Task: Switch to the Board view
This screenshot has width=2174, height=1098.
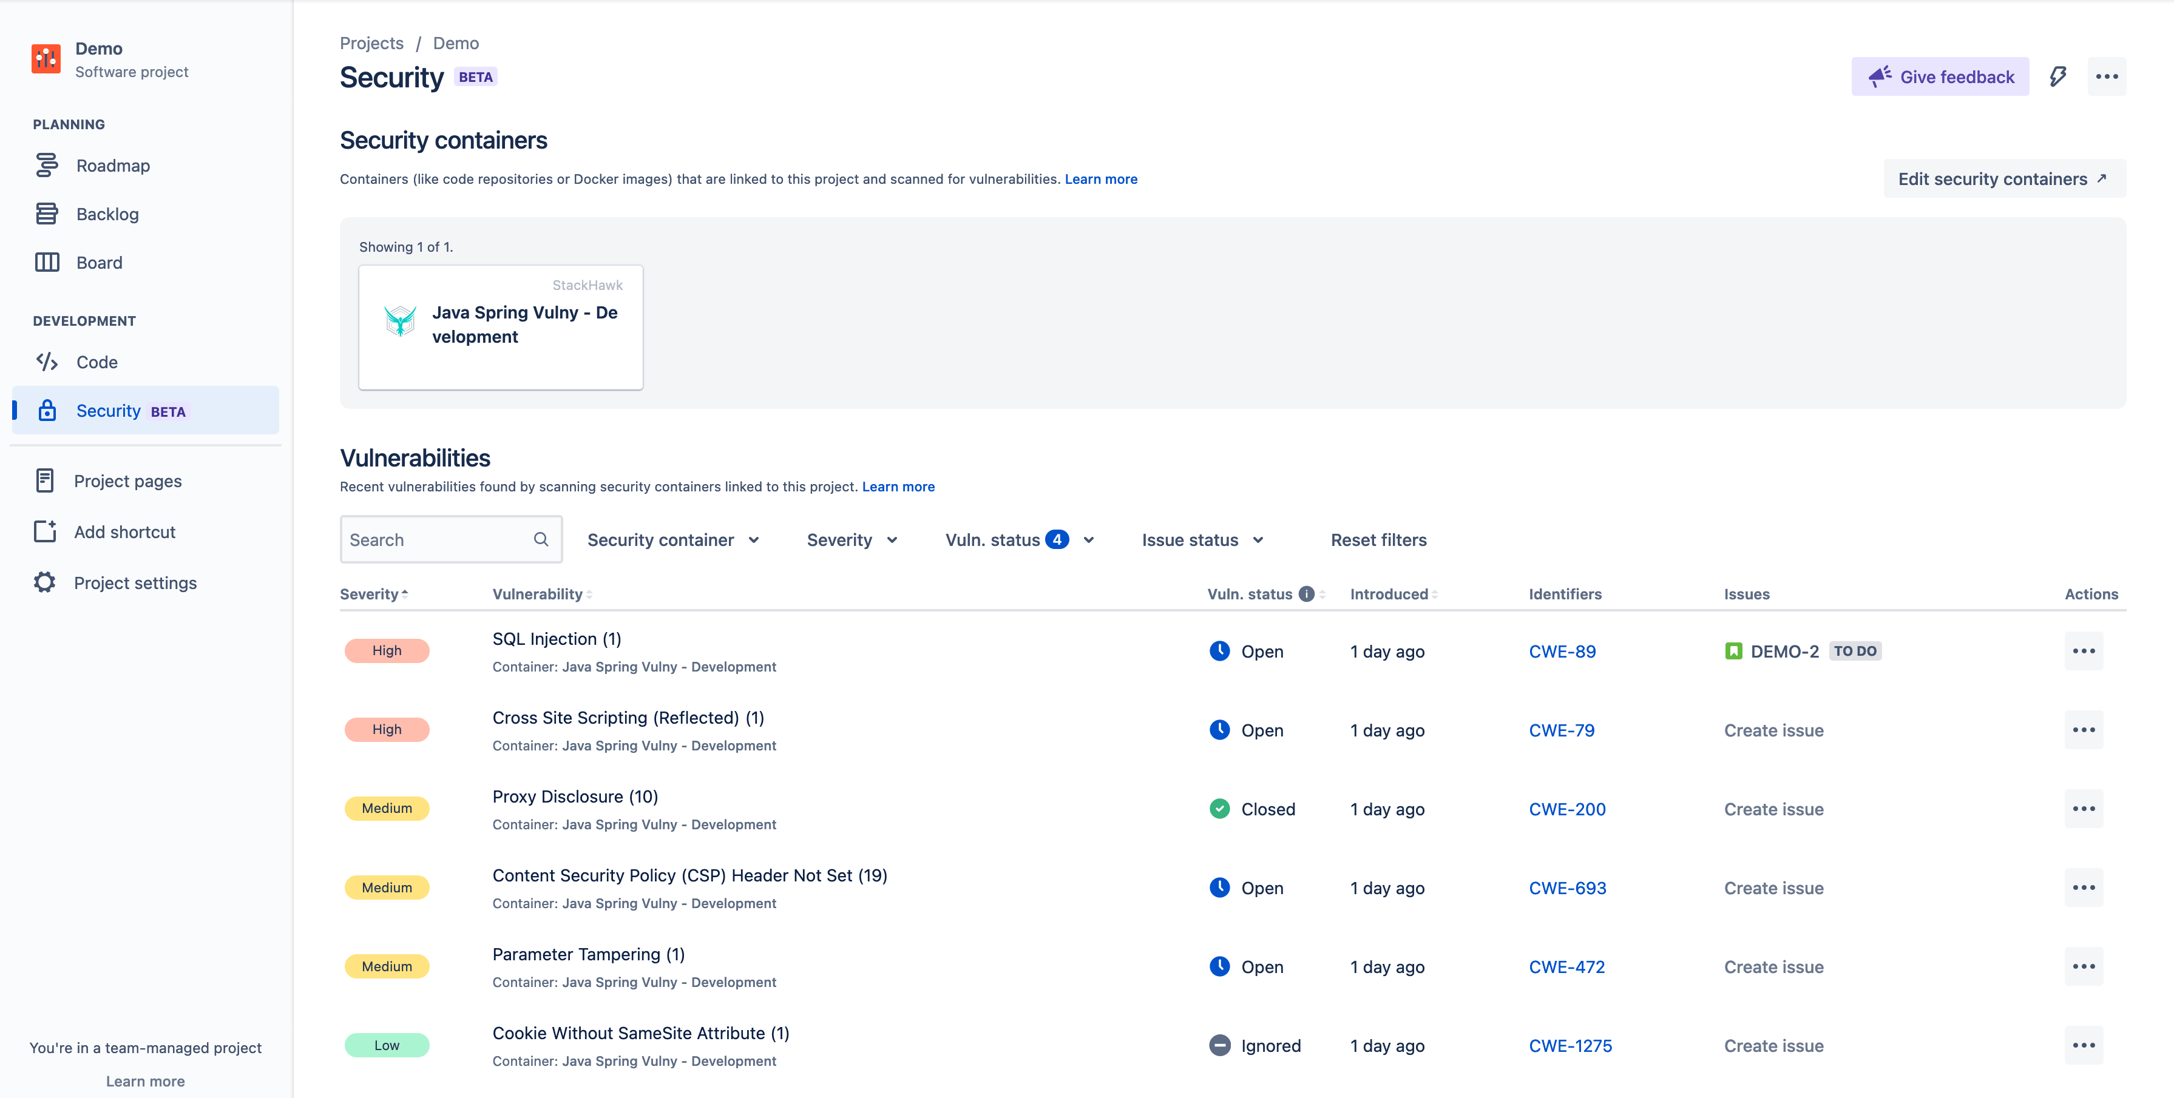Action: (x=99, y=262)
